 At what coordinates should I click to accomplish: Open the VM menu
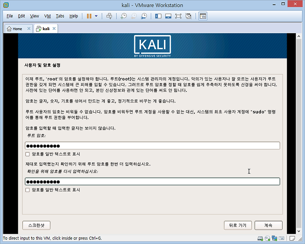click(x=47, y=16)
